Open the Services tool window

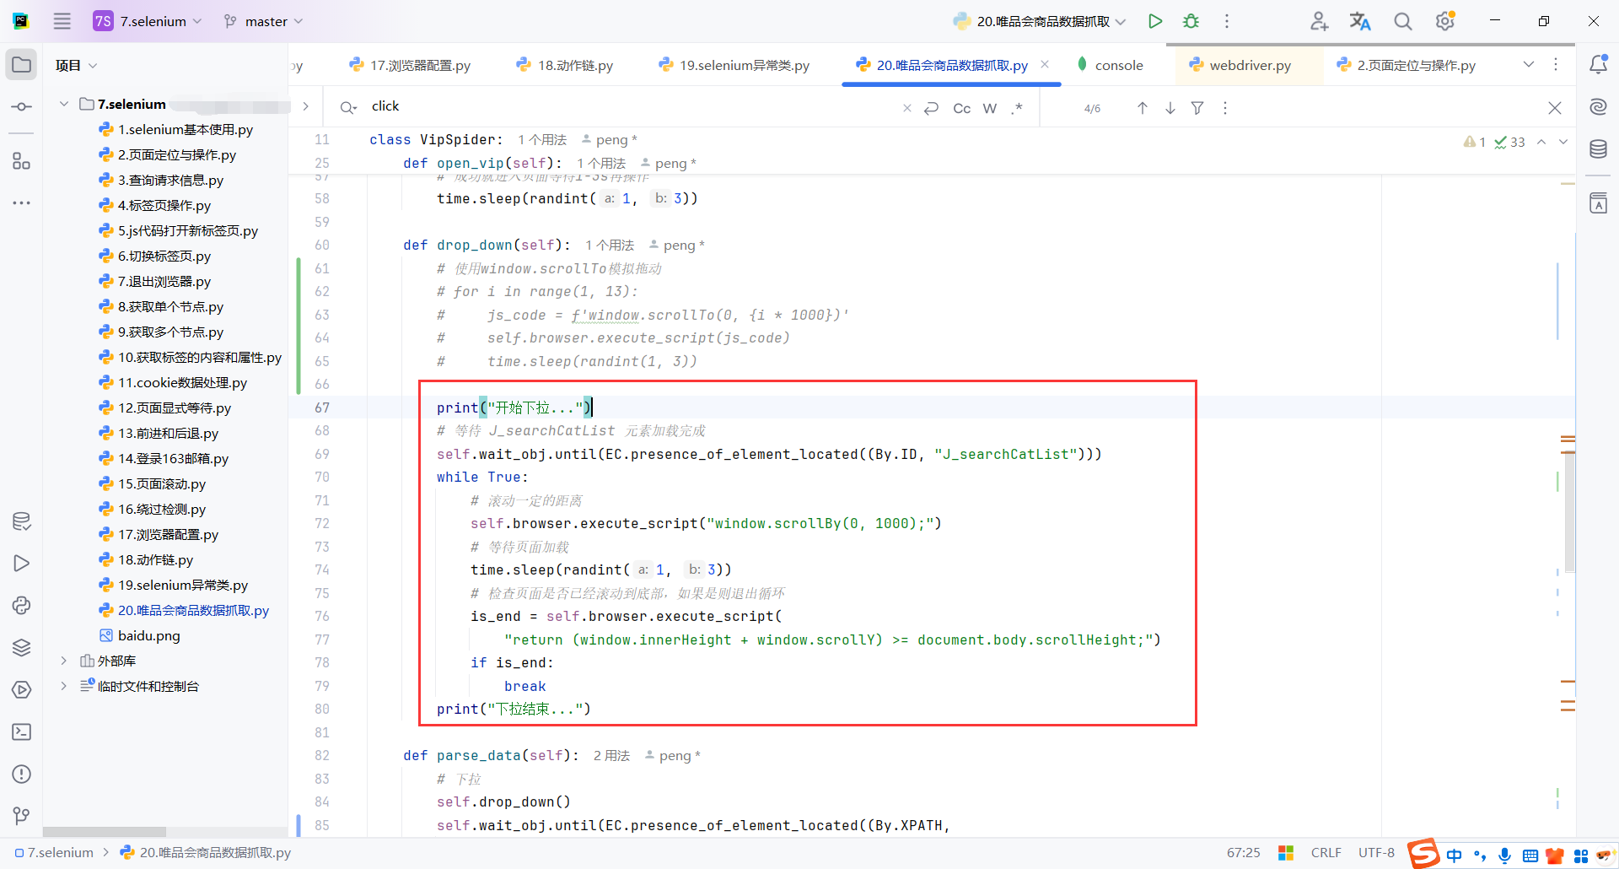(x=22, y=689)
